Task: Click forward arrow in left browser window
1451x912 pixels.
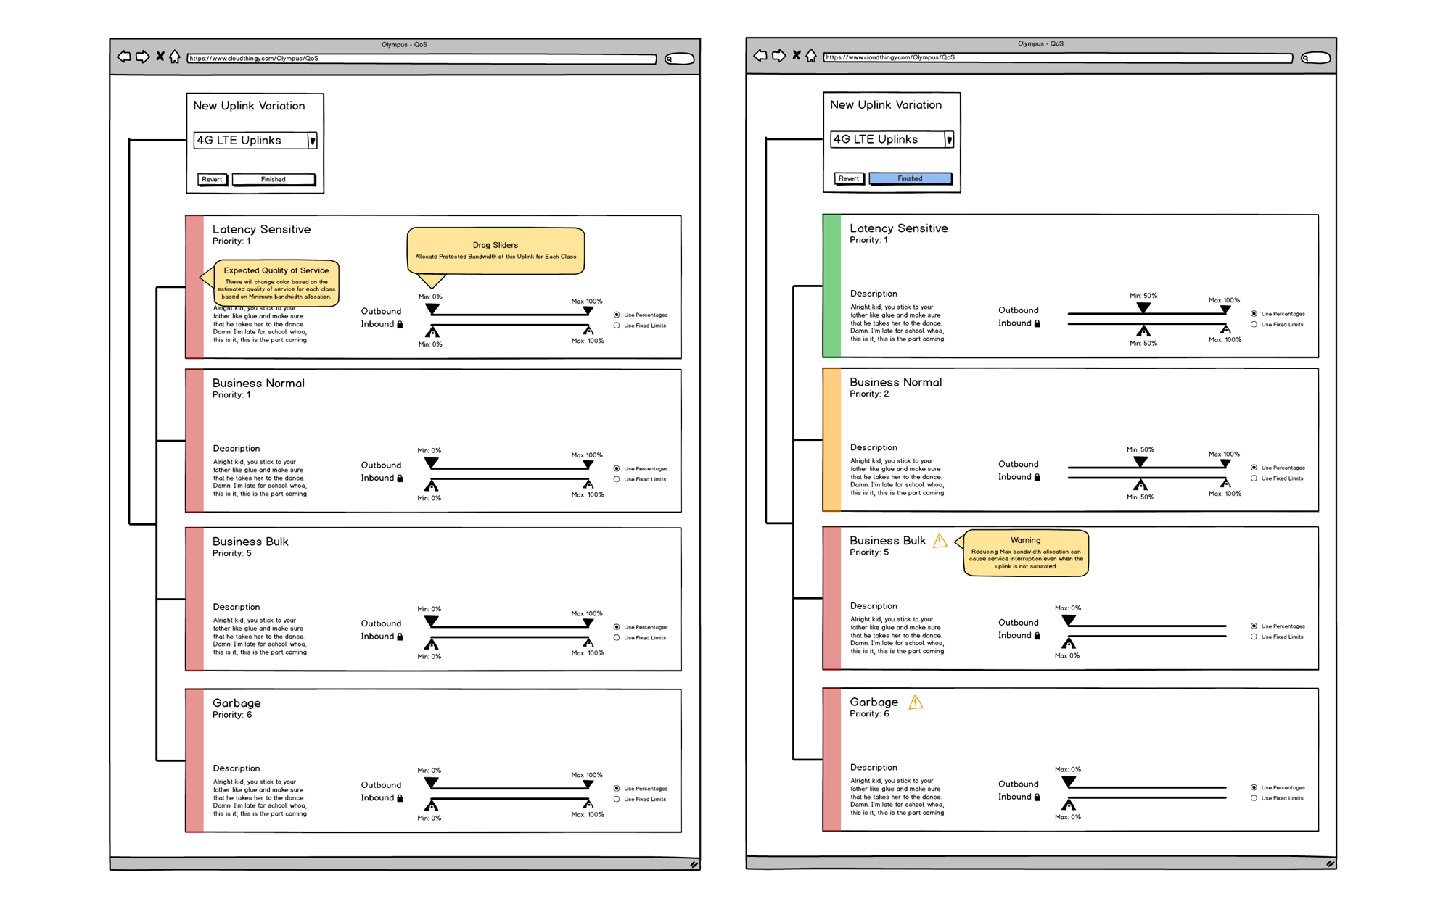Action: [x=143, y=57]
